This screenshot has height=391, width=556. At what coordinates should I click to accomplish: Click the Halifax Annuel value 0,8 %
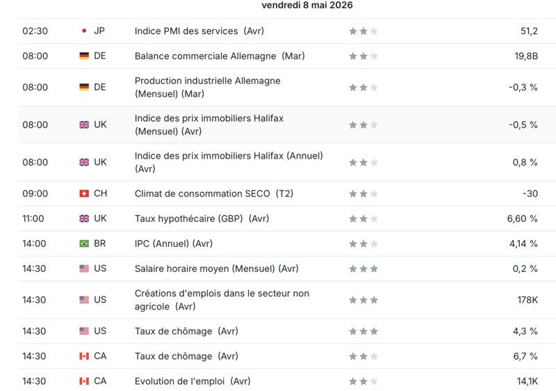(525, 163)
